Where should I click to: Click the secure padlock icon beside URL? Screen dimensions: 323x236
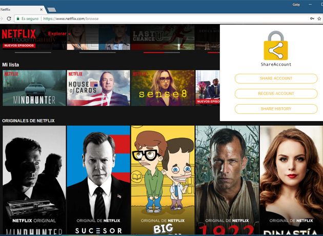coord(18,18)
